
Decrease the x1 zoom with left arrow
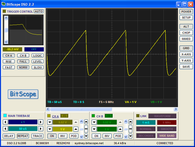(5, 122)
